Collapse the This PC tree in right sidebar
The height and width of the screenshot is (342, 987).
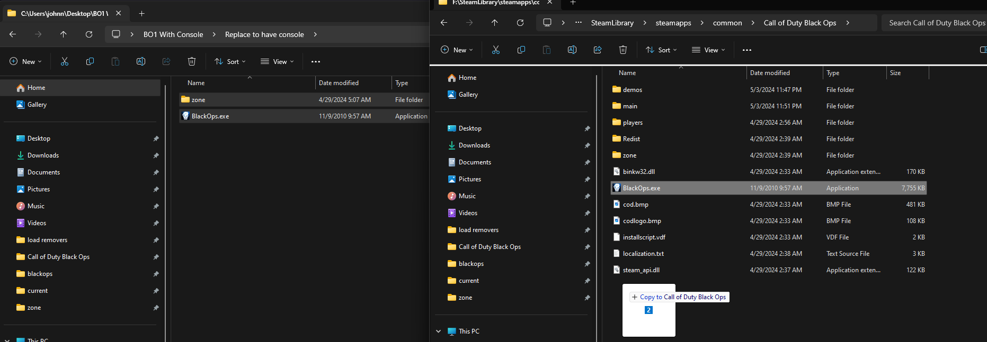(x=438, y=331)
